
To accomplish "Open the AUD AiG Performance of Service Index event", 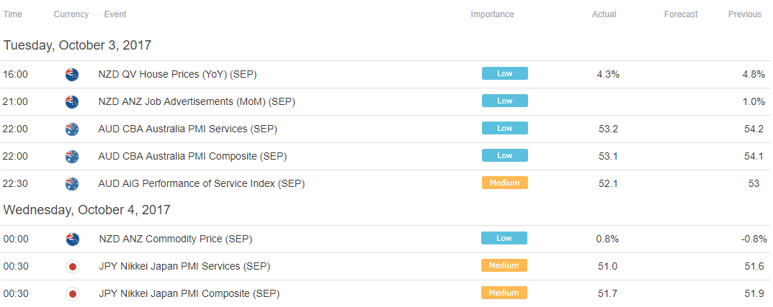I will click(202, 184).
